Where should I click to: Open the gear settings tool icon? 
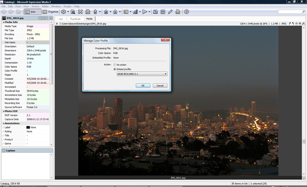63,12
